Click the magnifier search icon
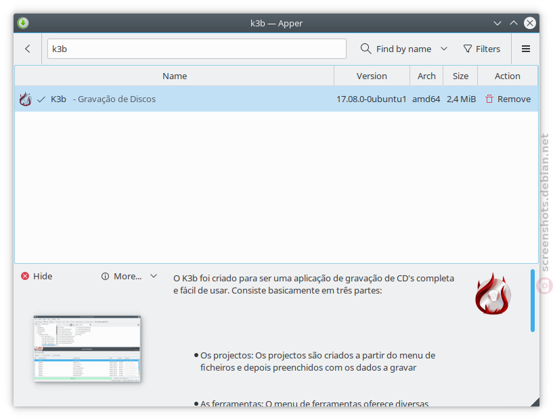This screenshot has height=420, width=553. coord(366,49)
